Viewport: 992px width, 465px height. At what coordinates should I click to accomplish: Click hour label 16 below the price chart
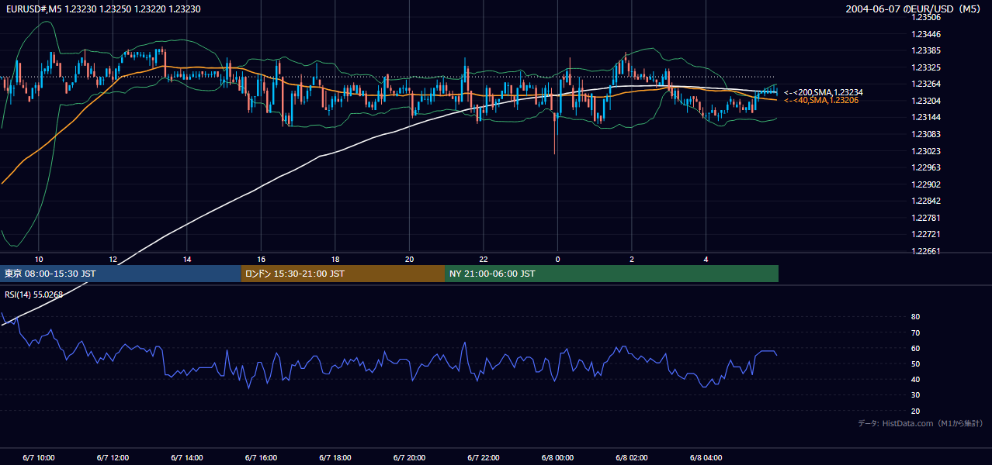point(261,259)
